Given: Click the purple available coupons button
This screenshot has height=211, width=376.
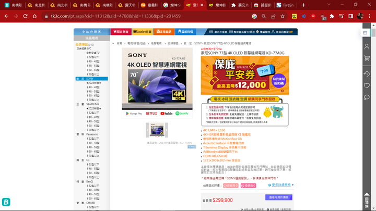Looking at the screenshot, I should coord(279,197).
